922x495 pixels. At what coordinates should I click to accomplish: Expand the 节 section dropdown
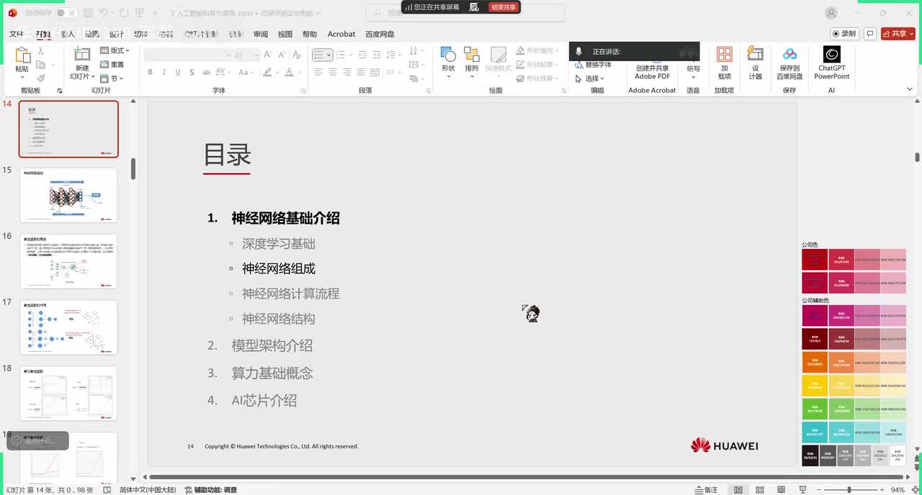tap(112, 78)
